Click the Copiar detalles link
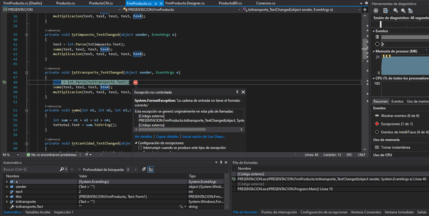The image size is (429, 216). tap(167, 137)
